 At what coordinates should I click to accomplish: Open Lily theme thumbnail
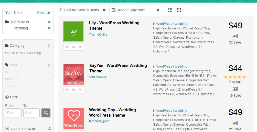[x=74, y=32]
